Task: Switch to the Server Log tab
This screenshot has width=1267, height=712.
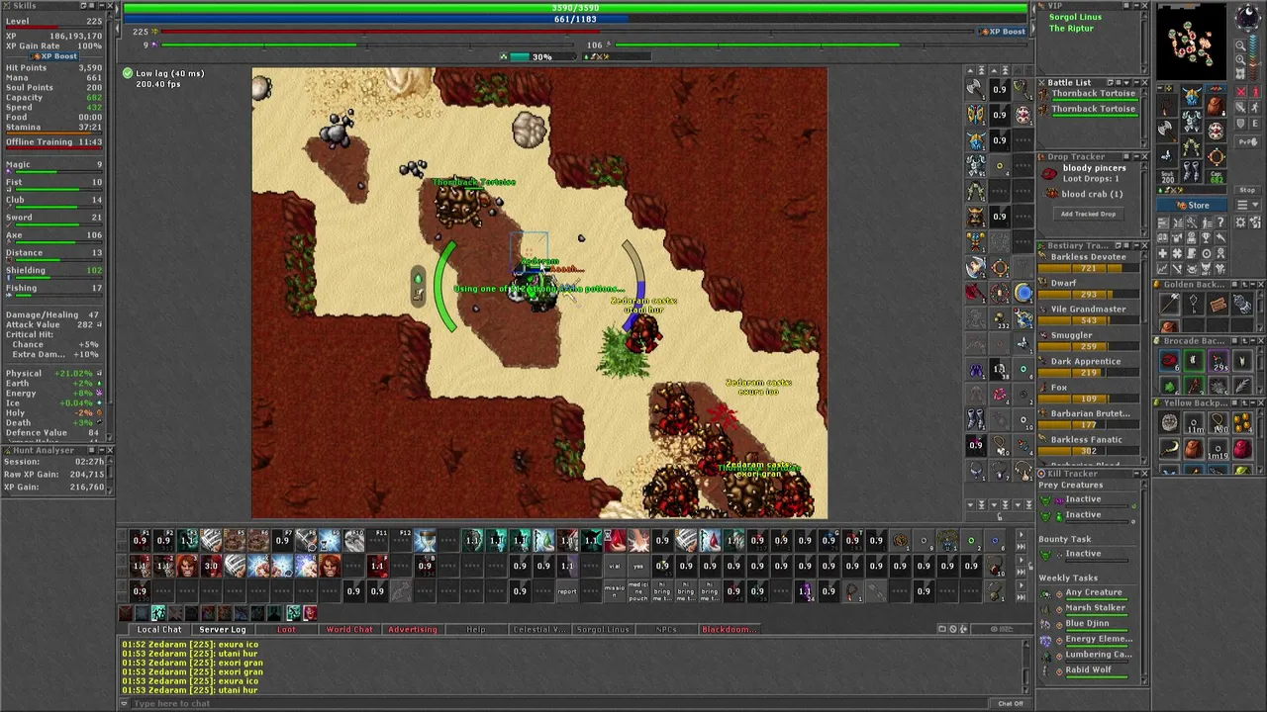Action: pos(223,630)
